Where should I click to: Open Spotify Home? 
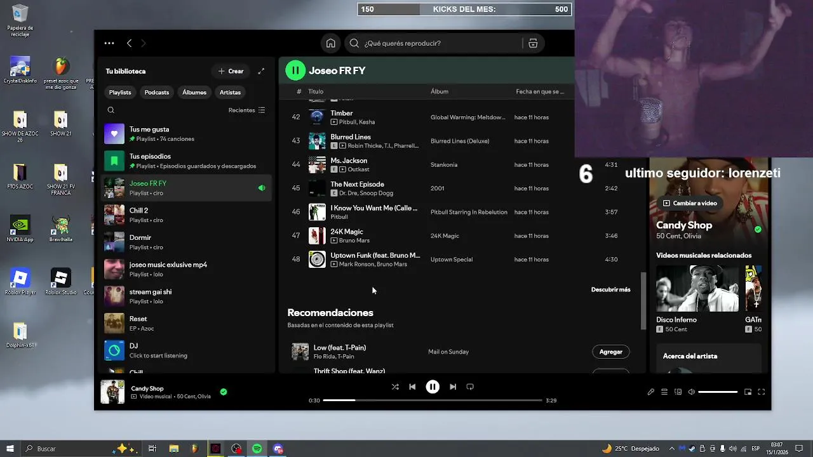click(331, 43)
